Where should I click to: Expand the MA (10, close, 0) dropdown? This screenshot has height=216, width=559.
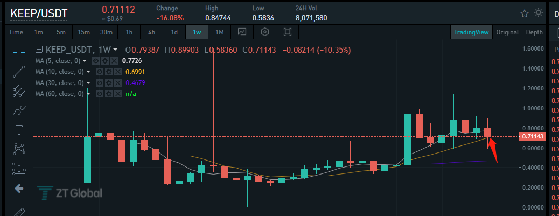point(88,72)
